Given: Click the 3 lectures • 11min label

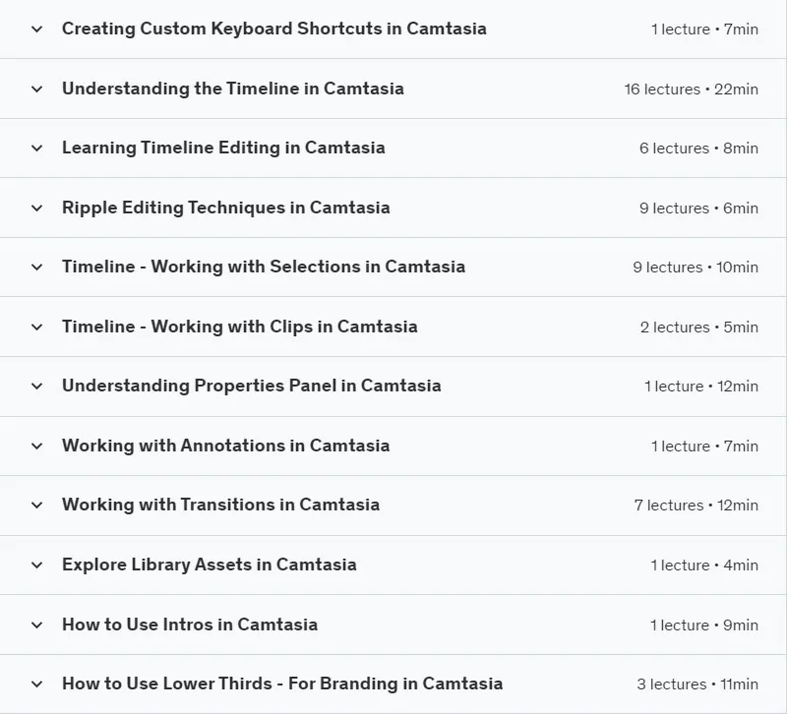Looking at the screenshot, I should pos(697,684).
